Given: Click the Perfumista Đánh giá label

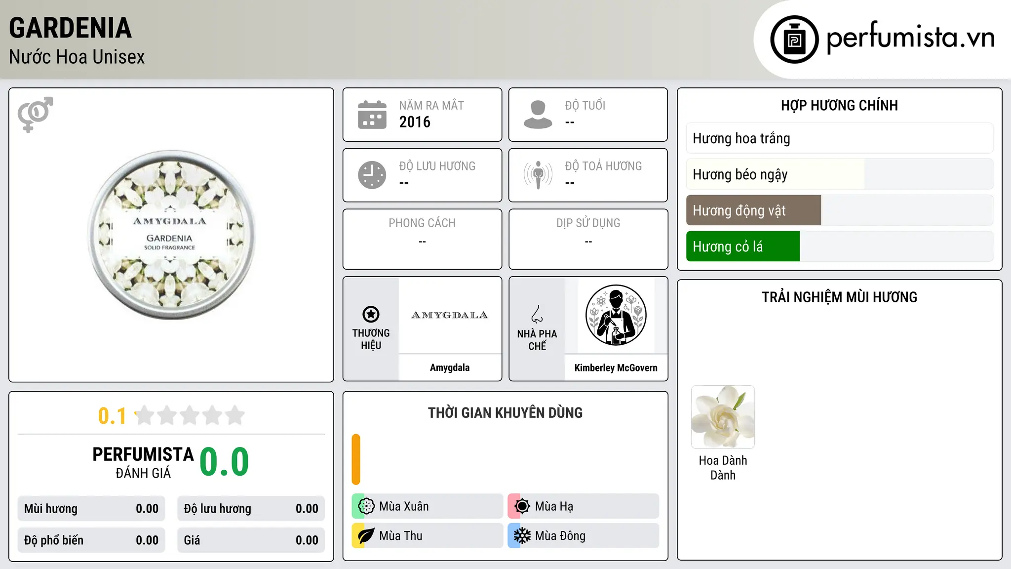Looking at the screenshot, I should [143, 462].
